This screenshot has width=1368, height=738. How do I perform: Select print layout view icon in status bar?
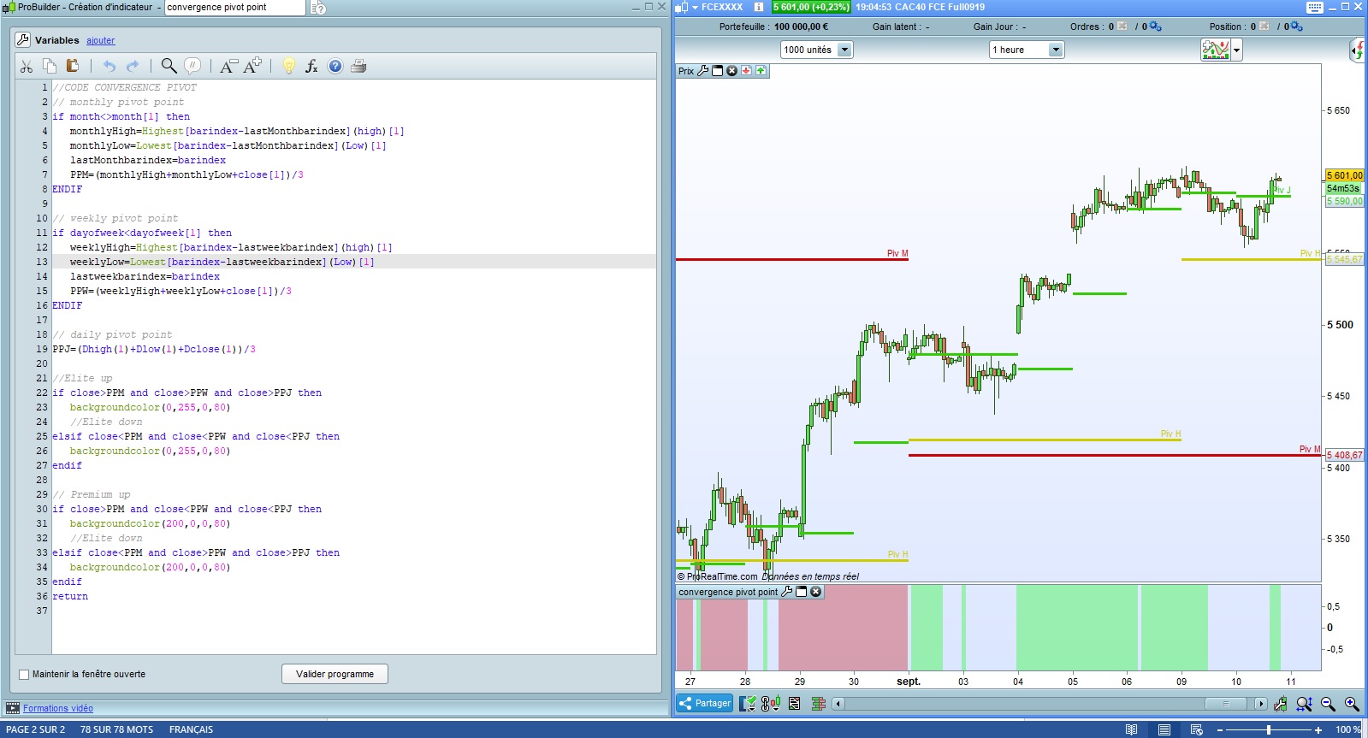click(x=1164, y=729)
